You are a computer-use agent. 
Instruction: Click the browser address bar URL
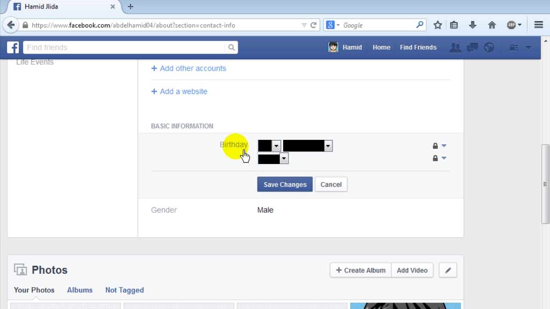click(133, 25)
